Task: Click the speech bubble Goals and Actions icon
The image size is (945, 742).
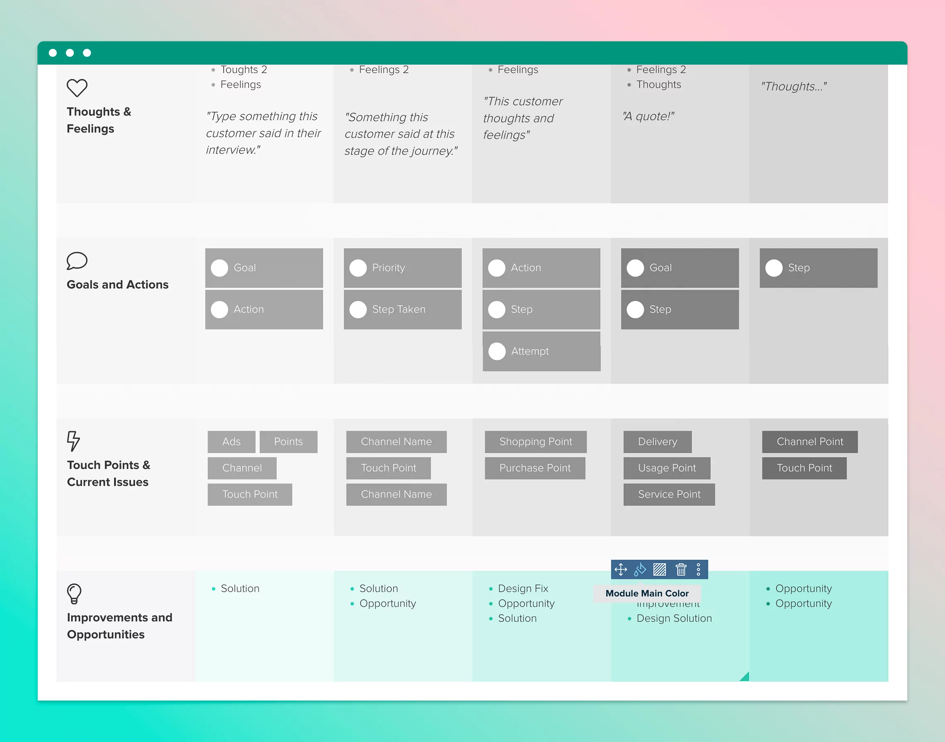Action: tap(77, 261)
